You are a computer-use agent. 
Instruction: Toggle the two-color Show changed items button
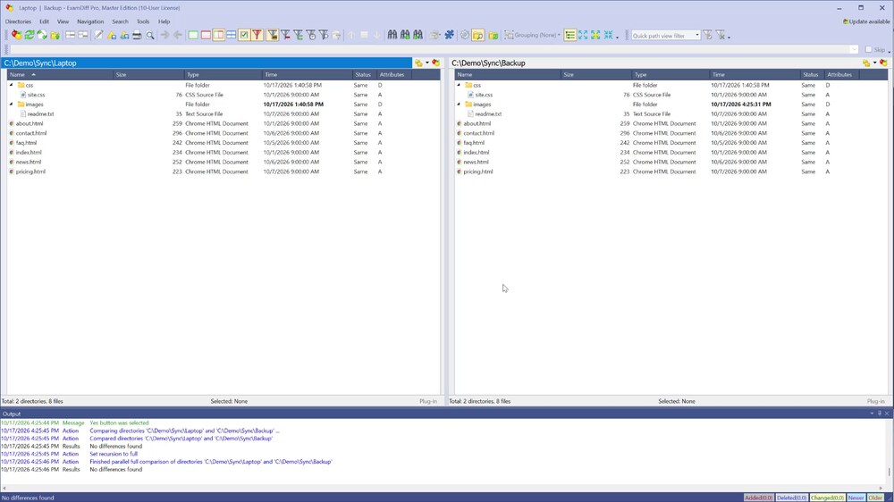point(218,36)
